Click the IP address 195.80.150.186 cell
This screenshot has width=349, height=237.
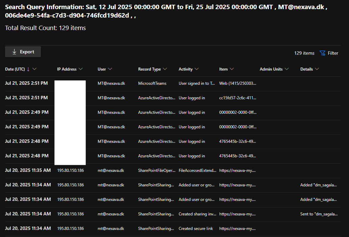tap(70, 170)
